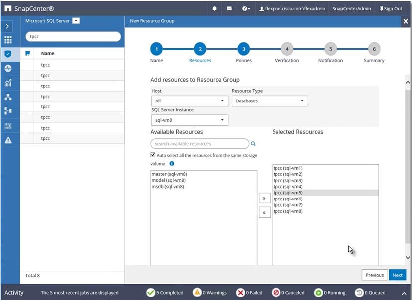This screenshot has width=412, height=300.
Task: Select msdb (sql-vm8) in Available Resources
Action: click(168, 187)
